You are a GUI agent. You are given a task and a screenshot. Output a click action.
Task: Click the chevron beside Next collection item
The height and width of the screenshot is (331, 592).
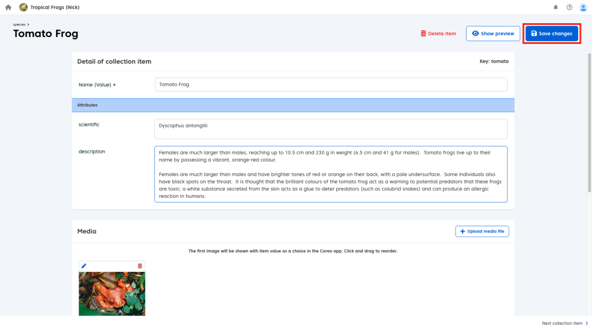click(x=587, y=323)
